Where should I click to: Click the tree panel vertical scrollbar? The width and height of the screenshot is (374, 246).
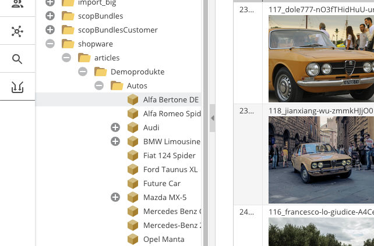coord(206,123)
